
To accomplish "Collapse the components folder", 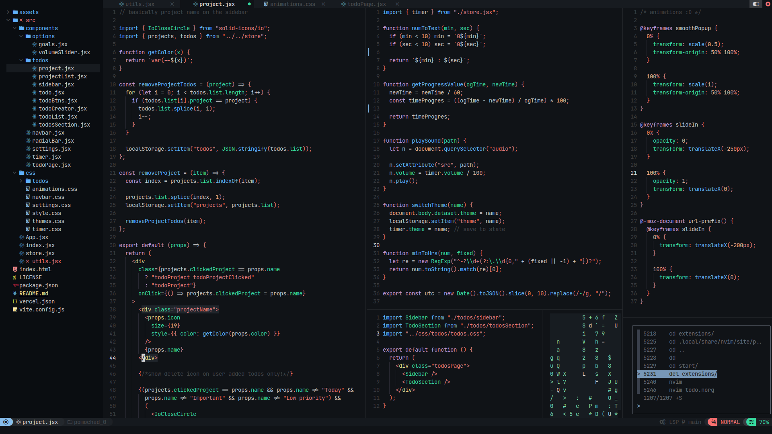I will point(15,28).
